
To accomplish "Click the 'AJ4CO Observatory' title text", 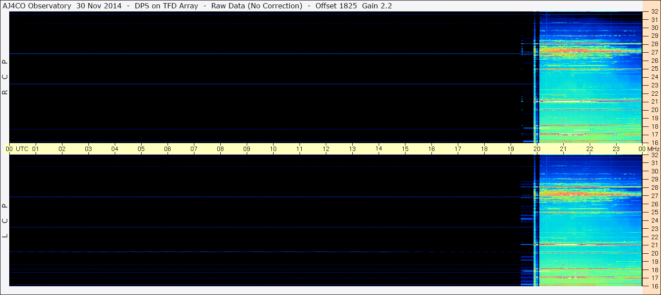I will click(x=37, y=6).
